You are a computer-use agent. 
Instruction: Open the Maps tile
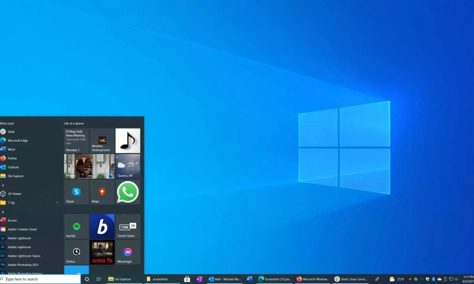(102, 192)
